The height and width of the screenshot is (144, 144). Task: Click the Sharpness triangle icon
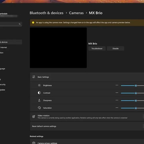click(39, 100)
